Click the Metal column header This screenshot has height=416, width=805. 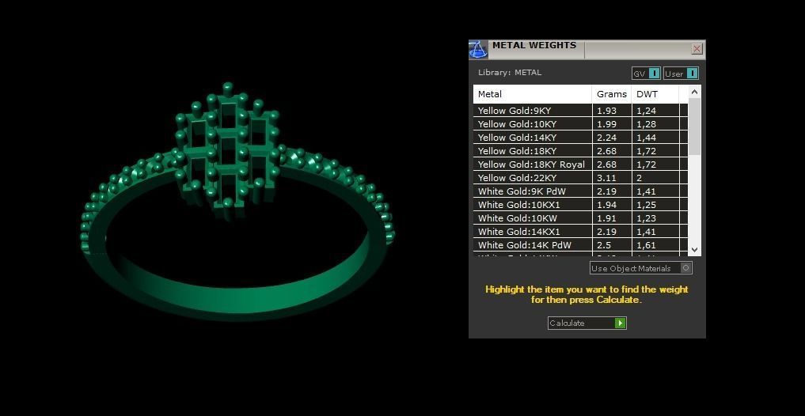tap(533, 94)
